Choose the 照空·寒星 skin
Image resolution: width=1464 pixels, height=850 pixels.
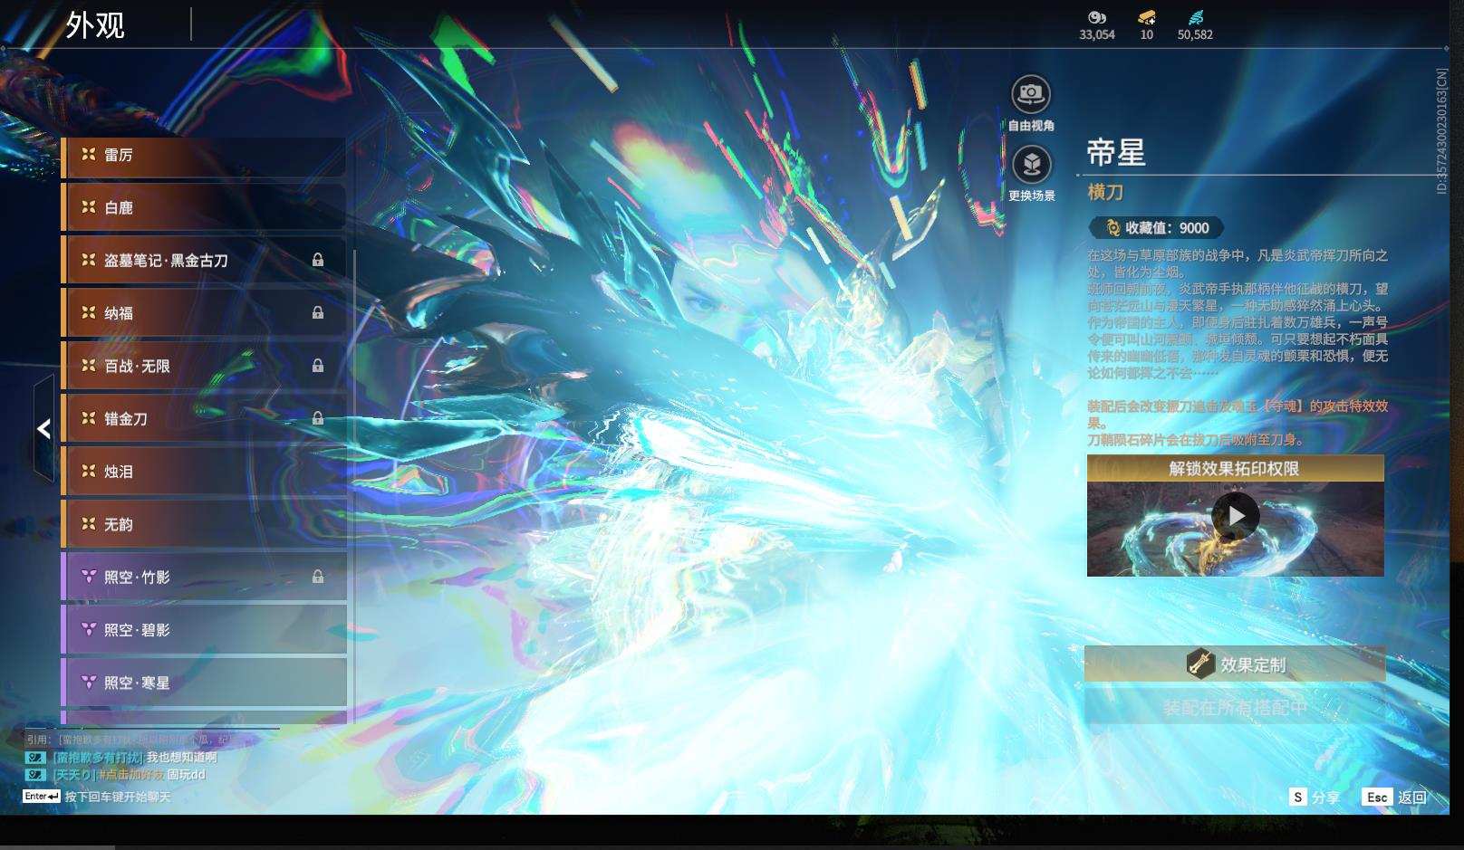[x=205, y=683]
